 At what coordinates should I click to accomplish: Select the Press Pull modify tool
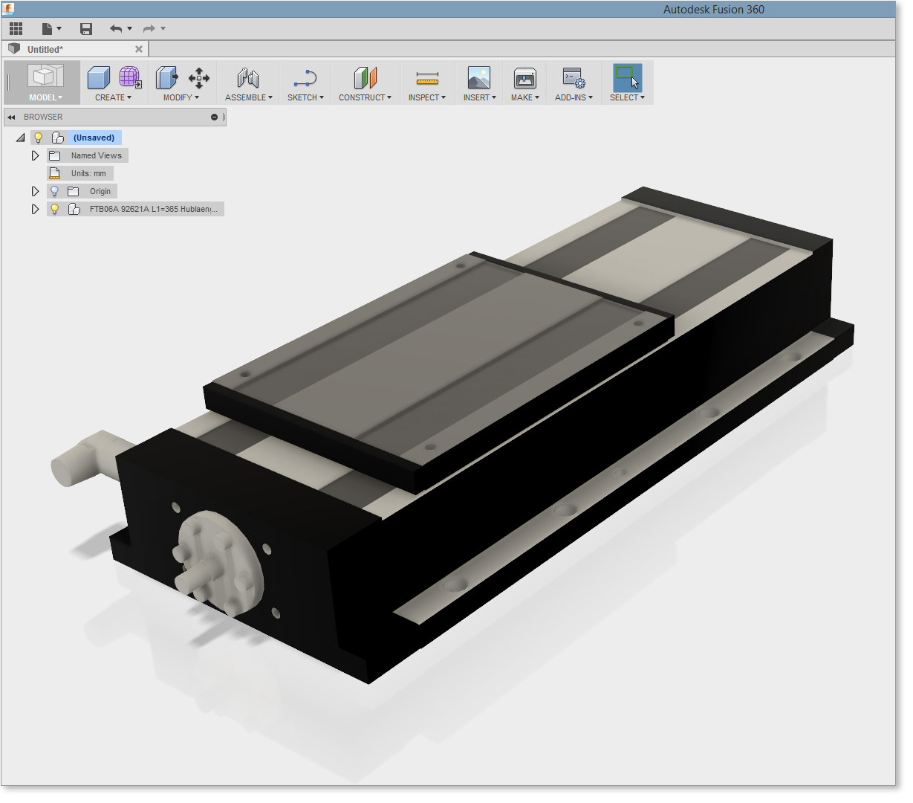click(166, 77)
